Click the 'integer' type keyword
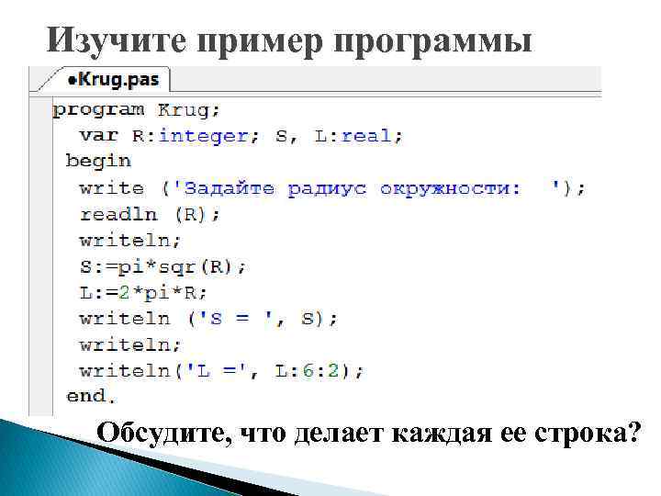The image size is (661, 496). point(204,136)
